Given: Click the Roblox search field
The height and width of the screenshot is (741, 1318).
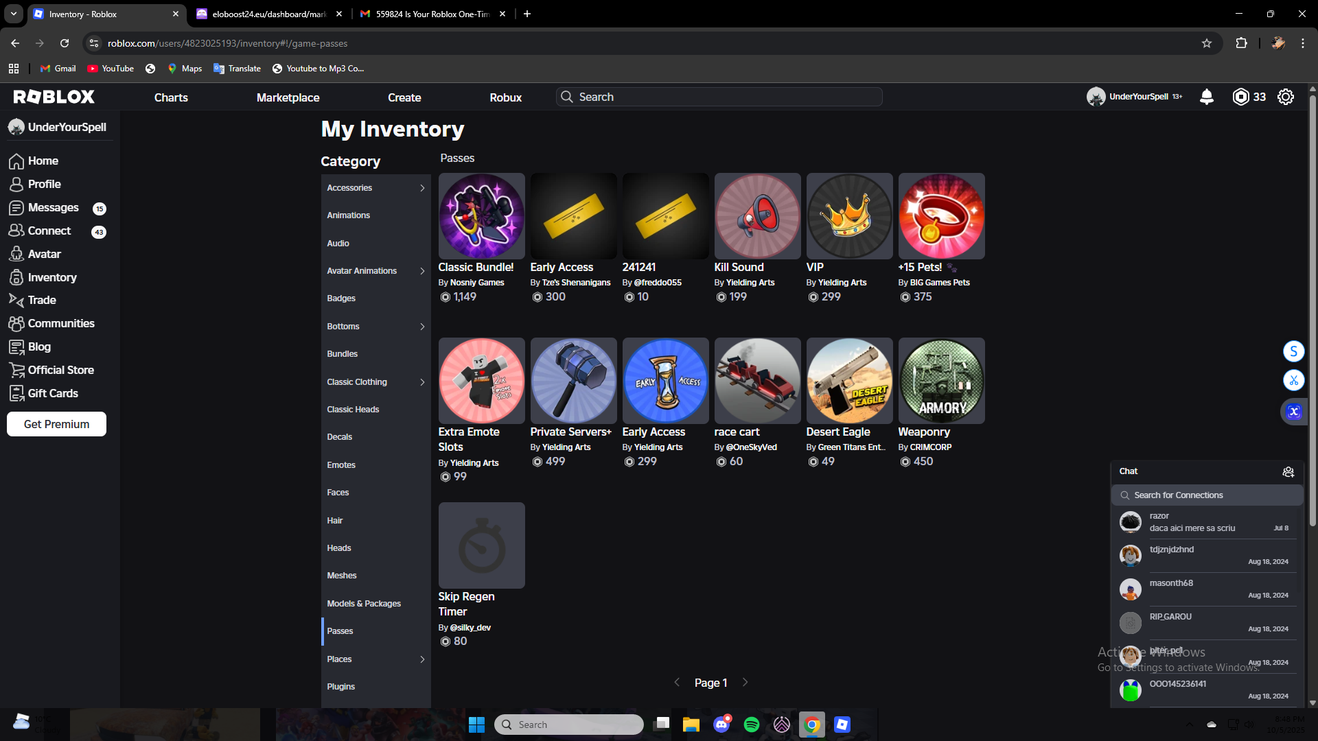Looking at the screenshot, I should (719, 97).
